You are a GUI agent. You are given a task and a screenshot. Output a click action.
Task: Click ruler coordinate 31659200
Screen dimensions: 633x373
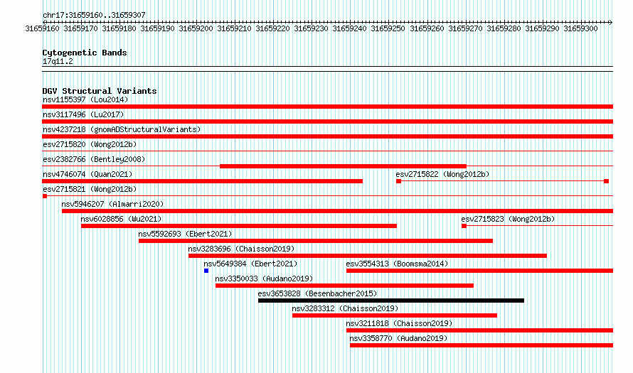[196, 28]
